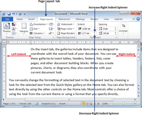Click the vertical scrollbar down arrow
The height and width of the screenshot is (115, 142).
tap(138, 86)
